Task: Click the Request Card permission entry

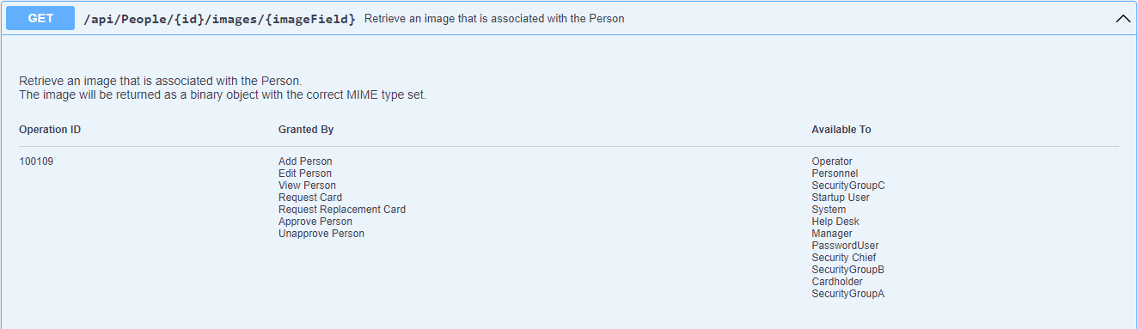Action: (310, 198)
